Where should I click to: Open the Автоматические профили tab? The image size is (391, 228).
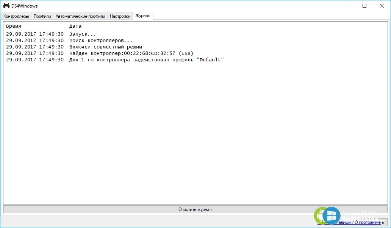pyautogui.click(x=80, y=16)
